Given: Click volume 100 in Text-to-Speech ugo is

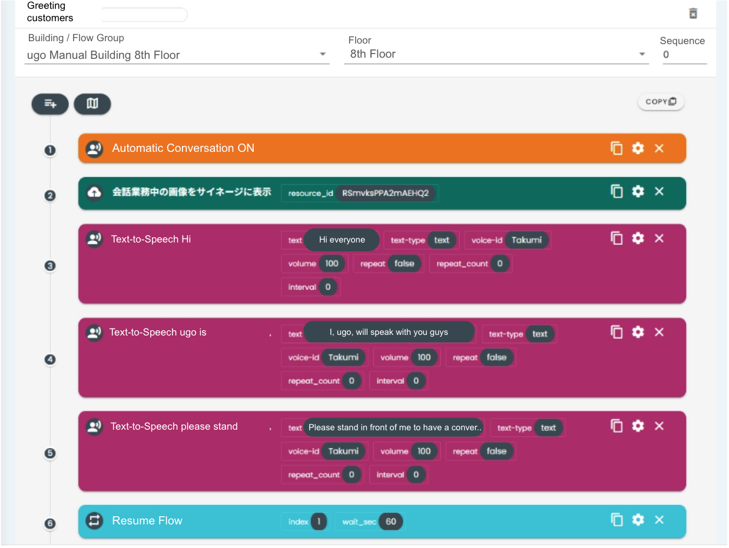Looking at the screenshot, I should (x=424, y=357).
